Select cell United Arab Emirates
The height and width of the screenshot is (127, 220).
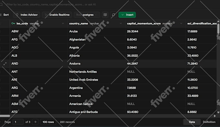96,80
